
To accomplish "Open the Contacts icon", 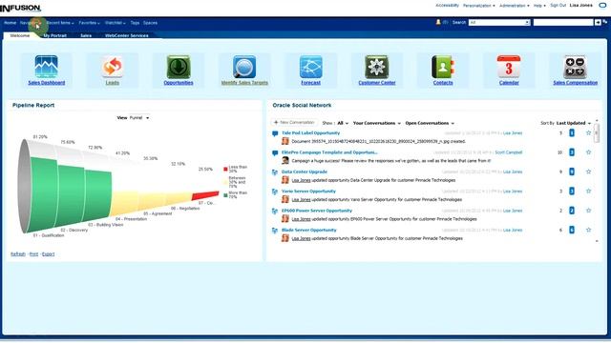I will (x=443, y=67).
